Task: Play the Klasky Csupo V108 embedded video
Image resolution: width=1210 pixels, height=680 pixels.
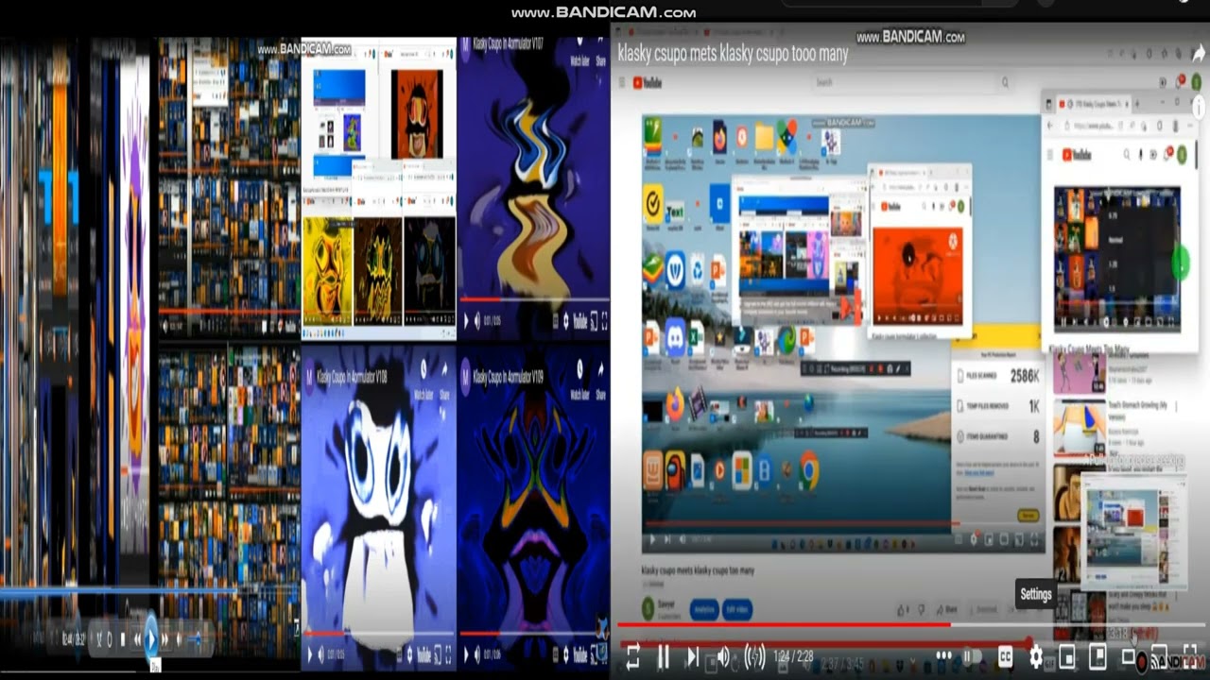Action: click(x=309, y=654)
